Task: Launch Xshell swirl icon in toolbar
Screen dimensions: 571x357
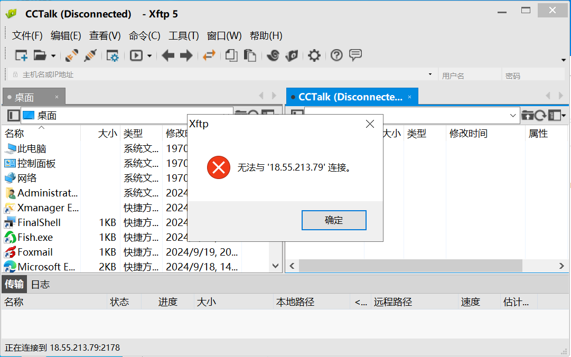Action: tap(273, 55)
